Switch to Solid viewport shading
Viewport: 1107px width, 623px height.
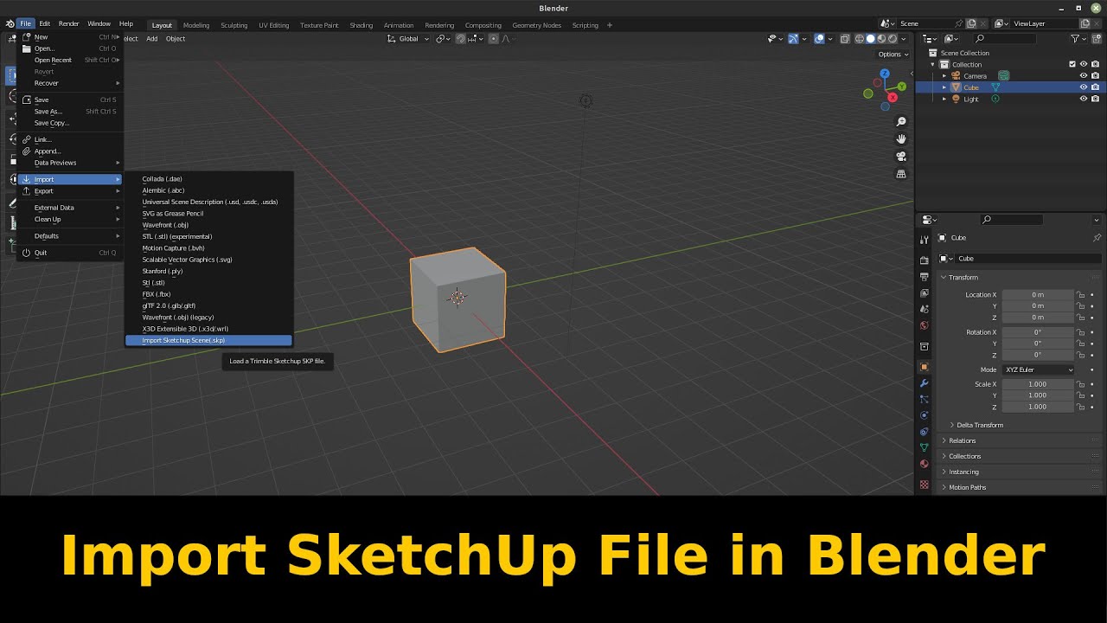[x=871, y=39]
